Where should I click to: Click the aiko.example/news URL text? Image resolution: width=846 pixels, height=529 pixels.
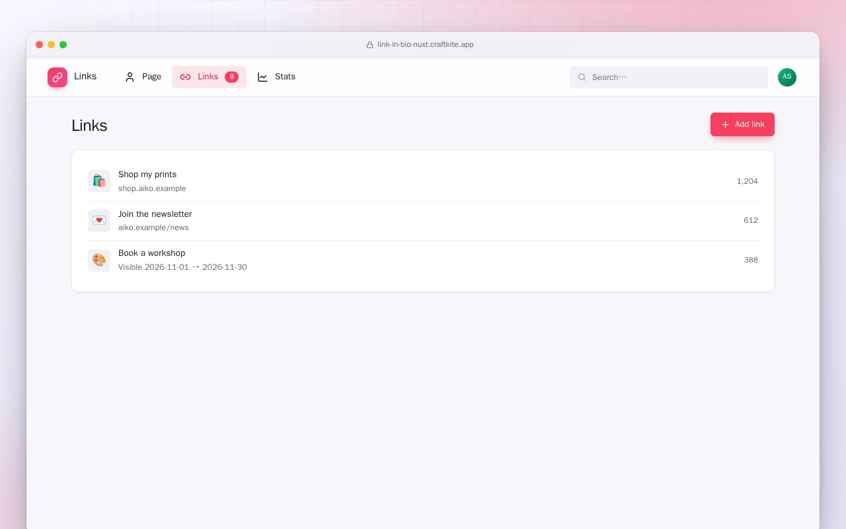153,227
